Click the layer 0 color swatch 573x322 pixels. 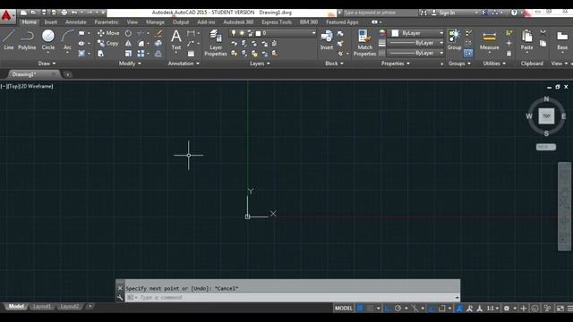[258, 33]
